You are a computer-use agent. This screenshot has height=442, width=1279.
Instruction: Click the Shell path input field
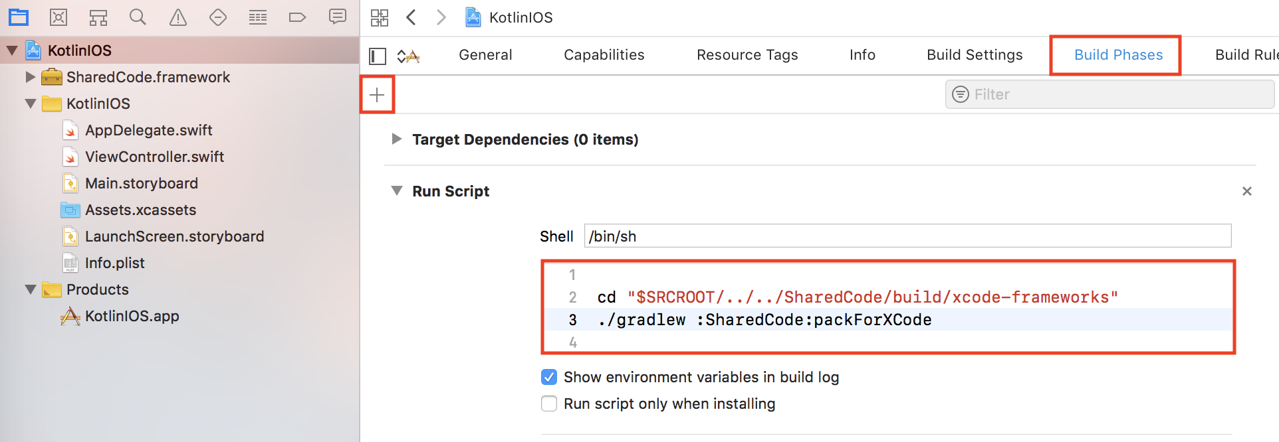907,236
